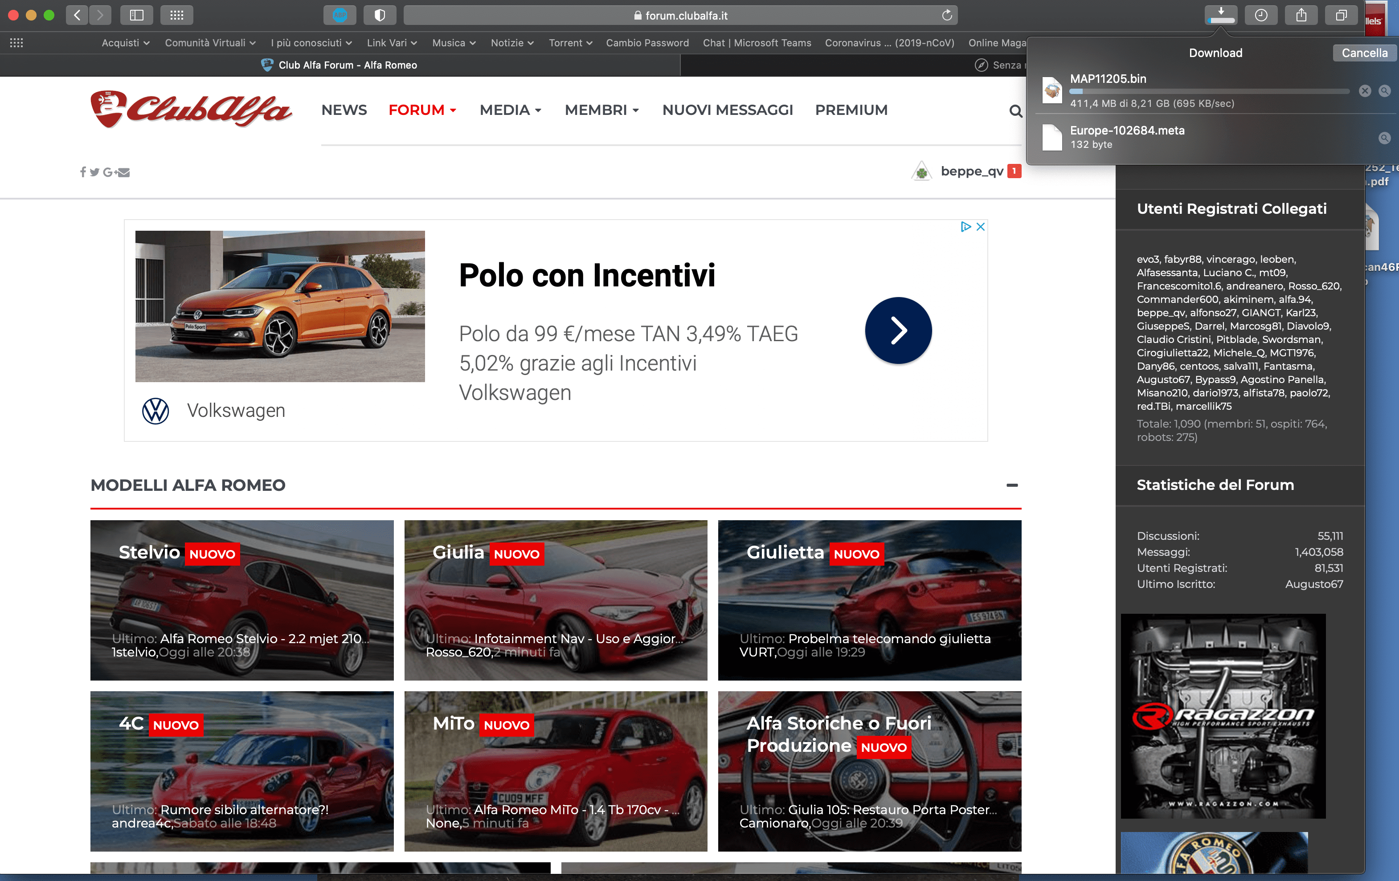1399x881 pixels.
Task: Toggle the Safari downloads button
Action: coord(1221,15)
